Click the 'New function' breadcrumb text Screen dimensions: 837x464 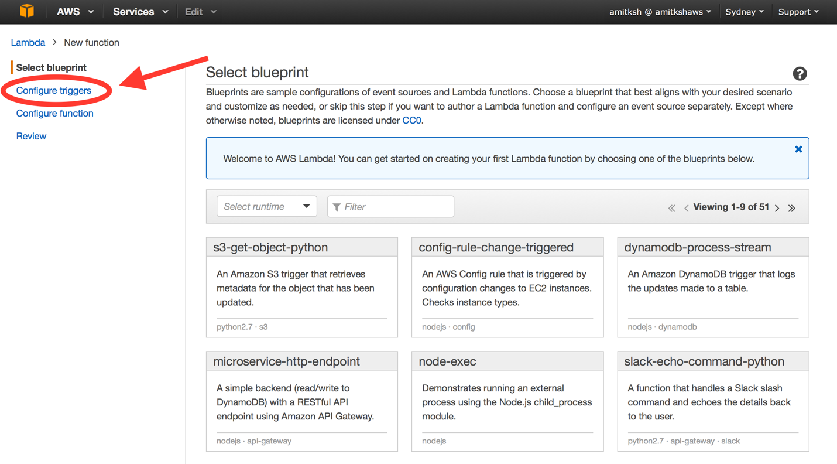coord(91,42)
